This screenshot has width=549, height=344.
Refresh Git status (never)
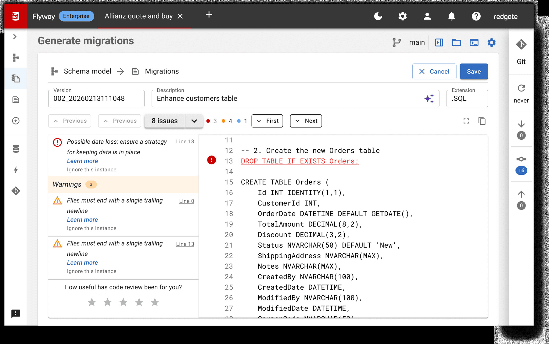coord(521,94)
